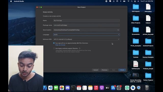Open Wi-Fi status in menu bar
Image resolution: width=163 pixels, height=92 pixels.
(128, 1)
